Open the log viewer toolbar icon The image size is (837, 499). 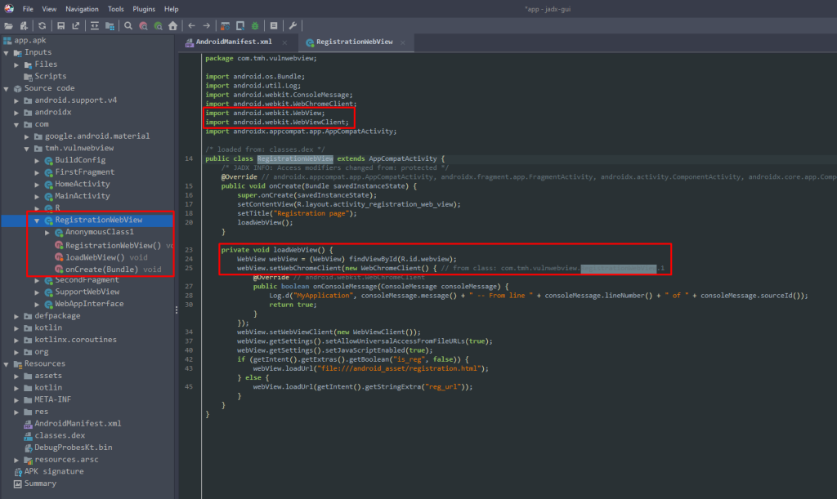[x=274, y=25]
